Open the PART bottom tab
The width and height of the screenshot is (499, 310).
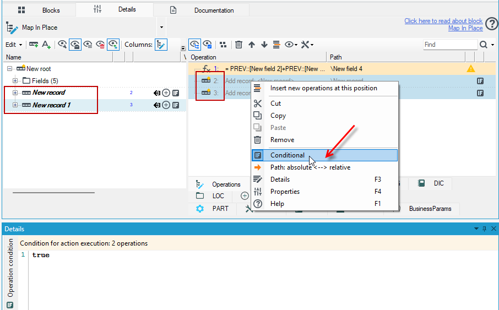click(x=213, y=209)
